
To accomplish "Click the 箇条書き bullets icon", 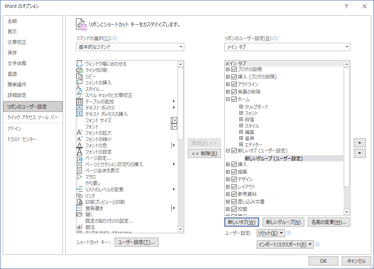I will (80, 209).
